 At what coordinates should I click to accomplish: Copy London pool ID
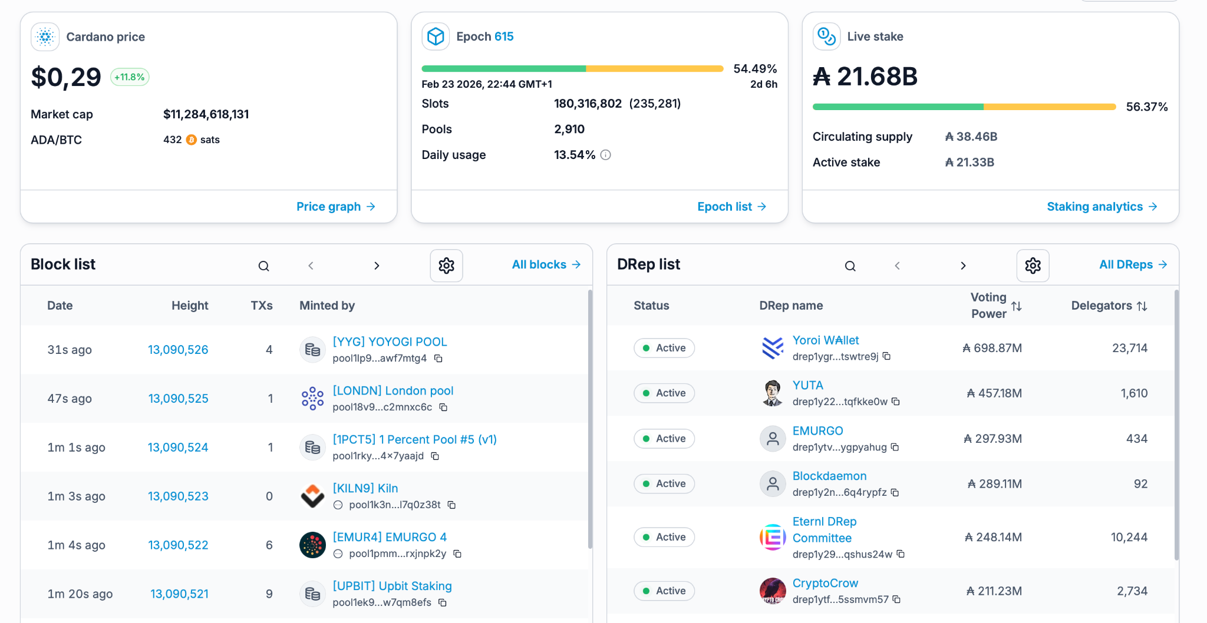click(x=444, y=407)
